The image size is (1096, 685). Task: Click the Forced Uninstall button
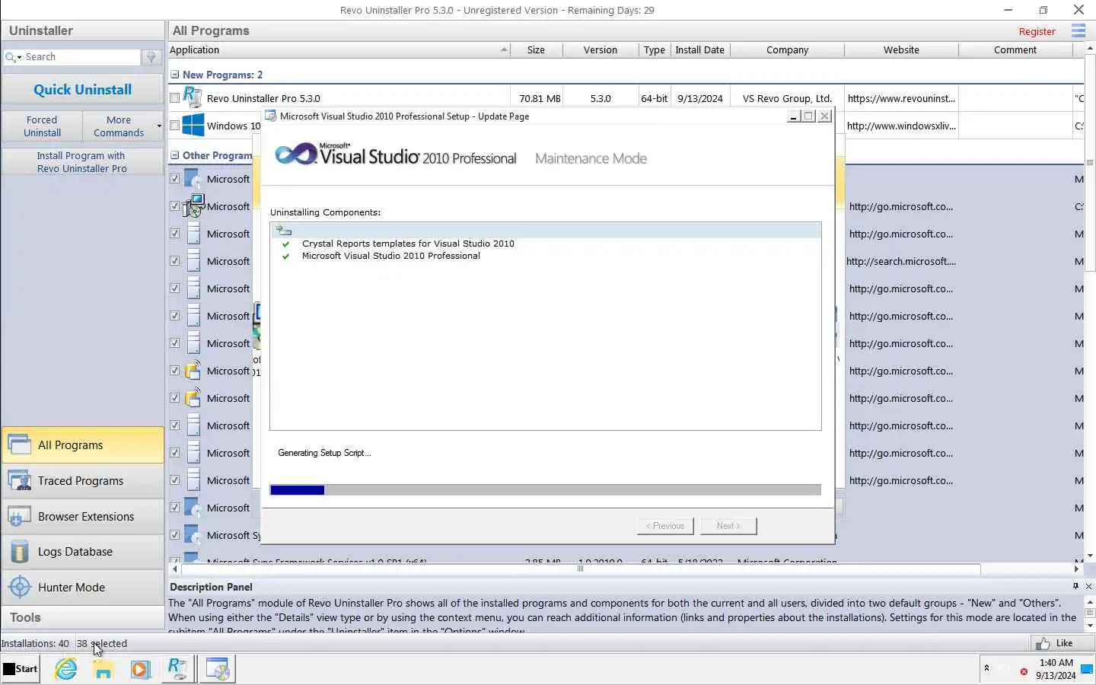point(42,126)
